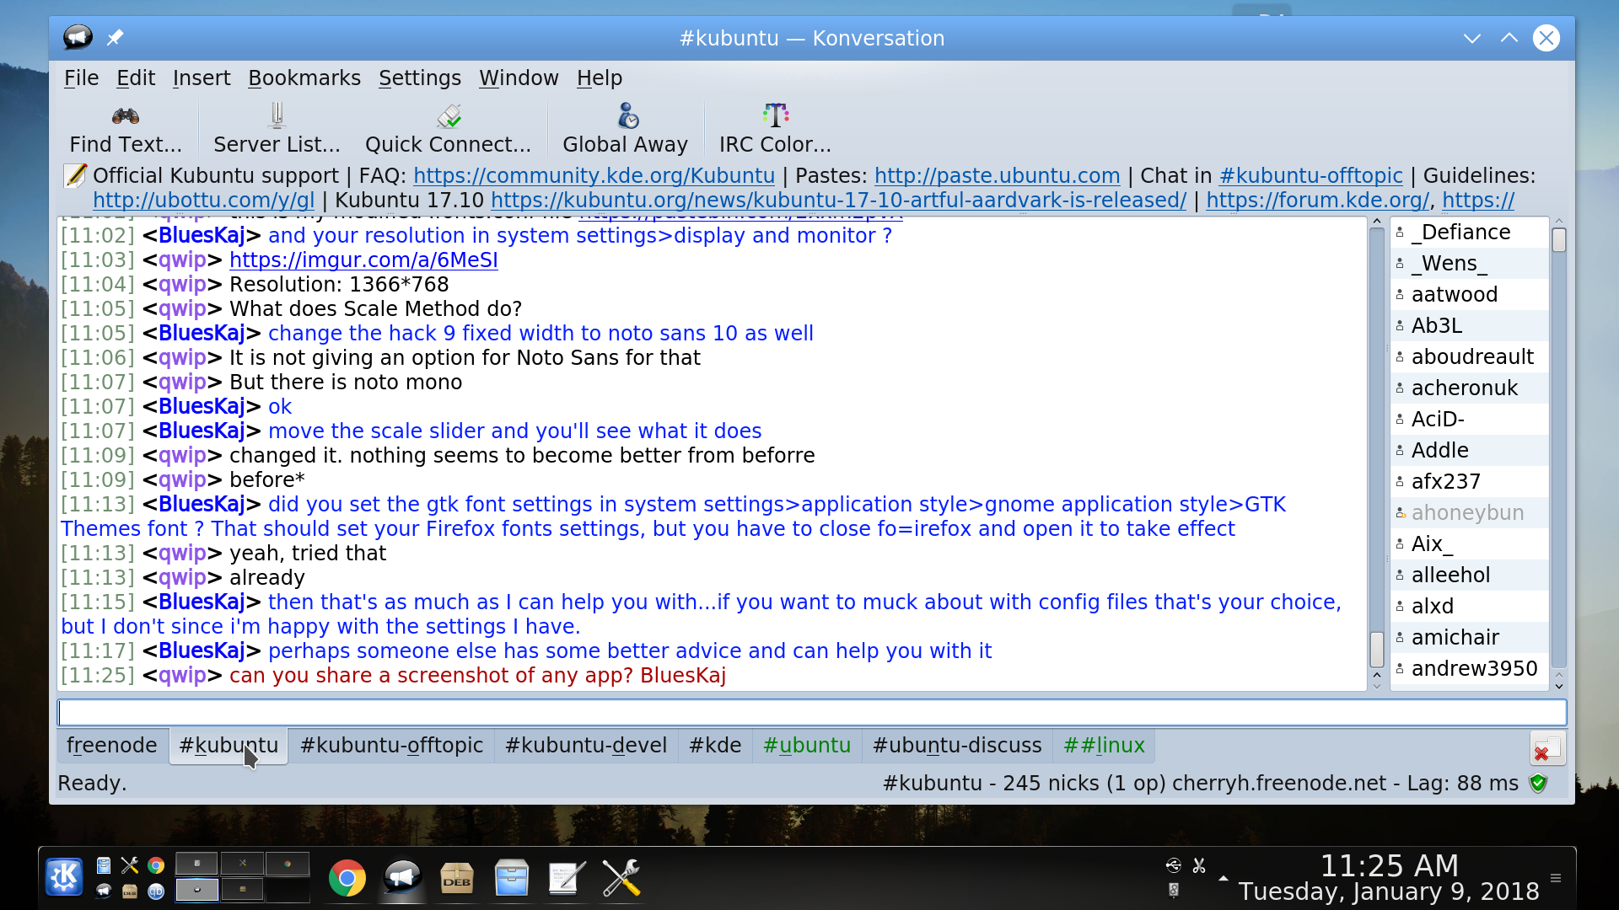Screen dimensions: 1619x910
Task: Select nick aboudreault in the nick list
Action: (1468, 356)
